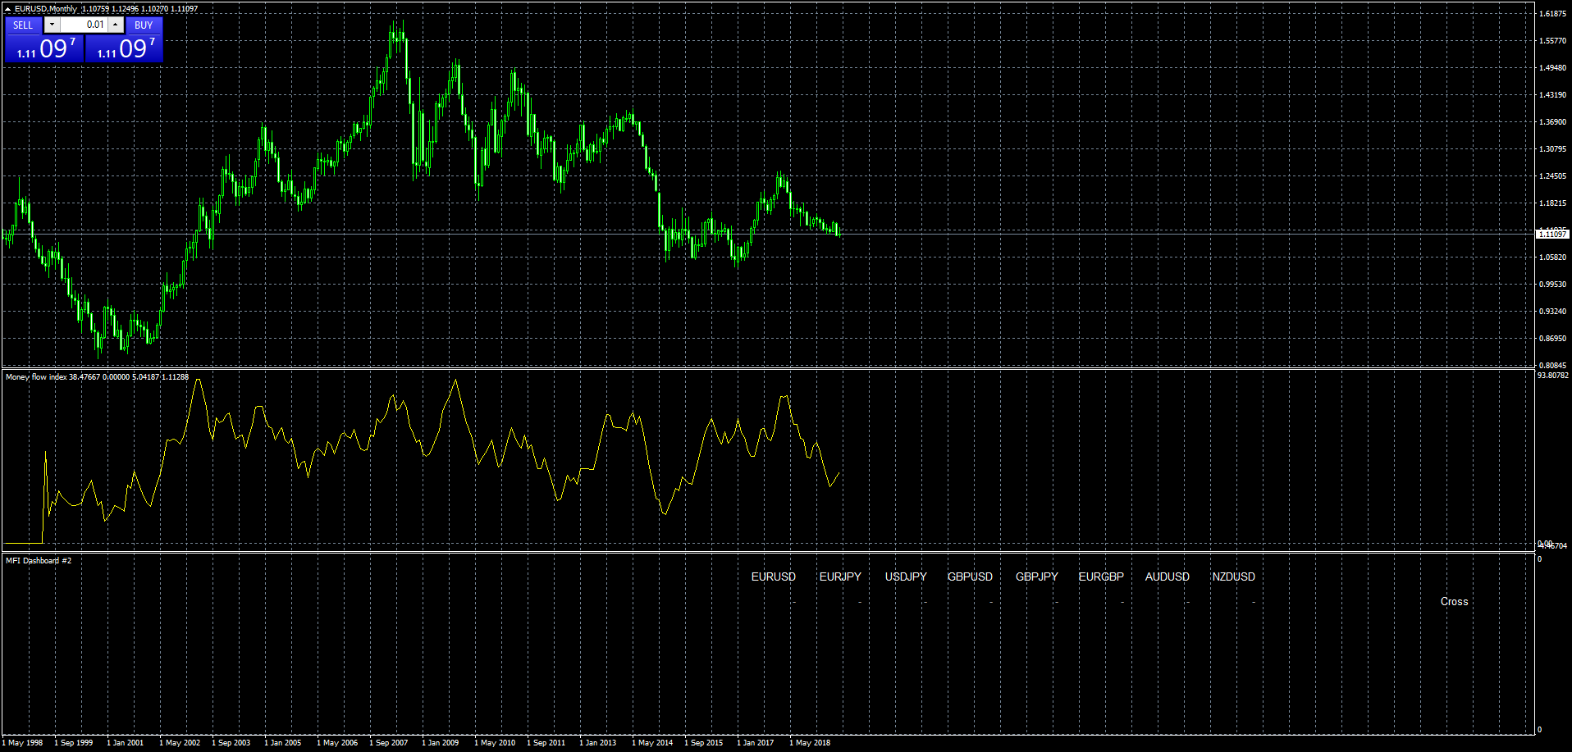Viewport: 1572px width, 752px height.
Task: Select NZDUSD in the MFI dashboard
Action: tap(1234, 577)
